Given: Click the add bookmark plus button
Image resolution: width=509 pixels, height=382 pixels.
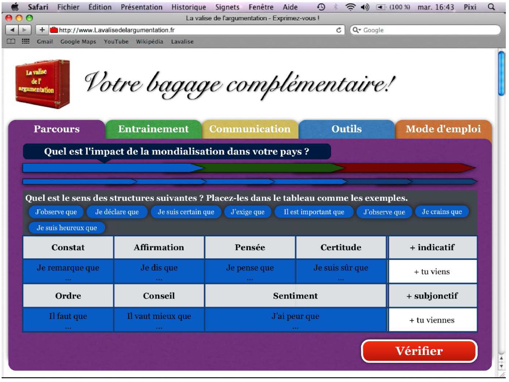Looking at the screenshot, I should click(41, 30).
